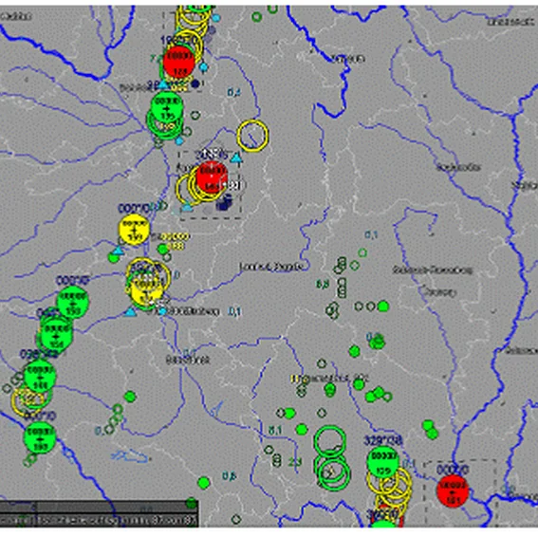Select the red station marker inside the bottom-right dashed box
The width and height of the screenshot is (538, 538).
pos(453,491)
